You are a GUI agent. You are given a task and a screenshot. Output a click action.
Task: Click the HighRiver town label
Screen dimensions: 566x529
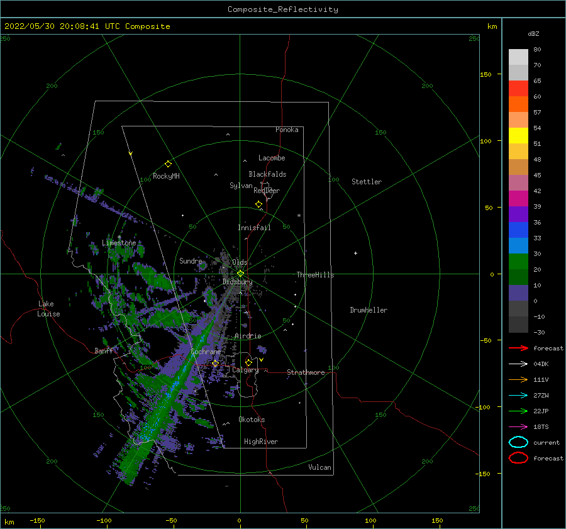pos(261,442)
